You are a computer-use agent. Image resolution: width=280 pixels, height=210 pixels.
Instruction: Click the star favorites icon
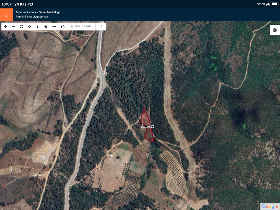tap(46, 26)
